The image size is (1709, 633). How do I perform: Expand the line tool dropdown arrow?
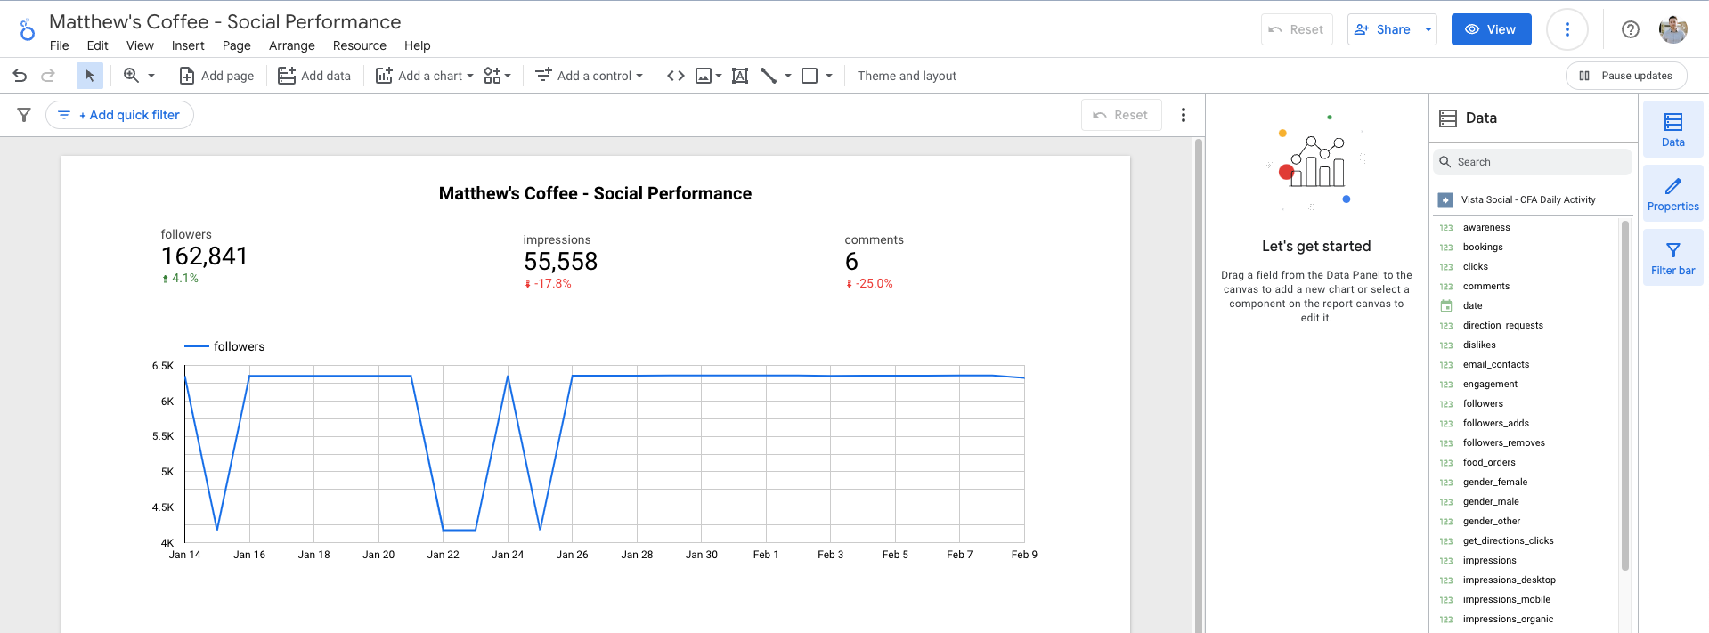point(788,76)
